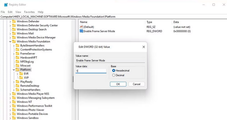Confirm the DWORD edit with OK

[118, 84]
